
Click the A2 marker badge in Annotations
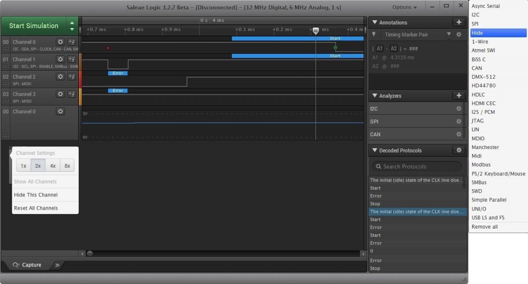point(394,49)
